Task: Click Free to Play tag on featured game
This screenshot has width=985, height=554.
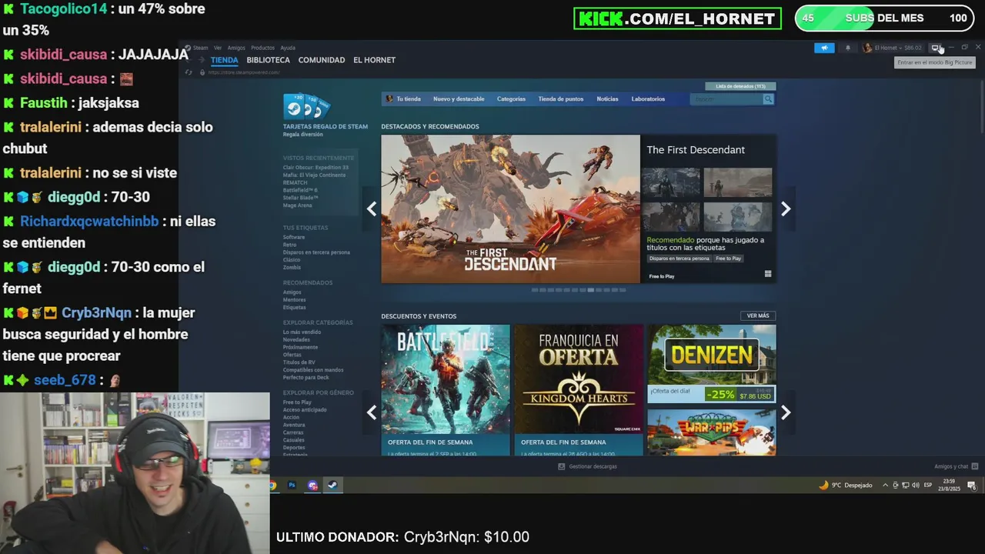Action: pyautogui.click(x=728, y=259)
